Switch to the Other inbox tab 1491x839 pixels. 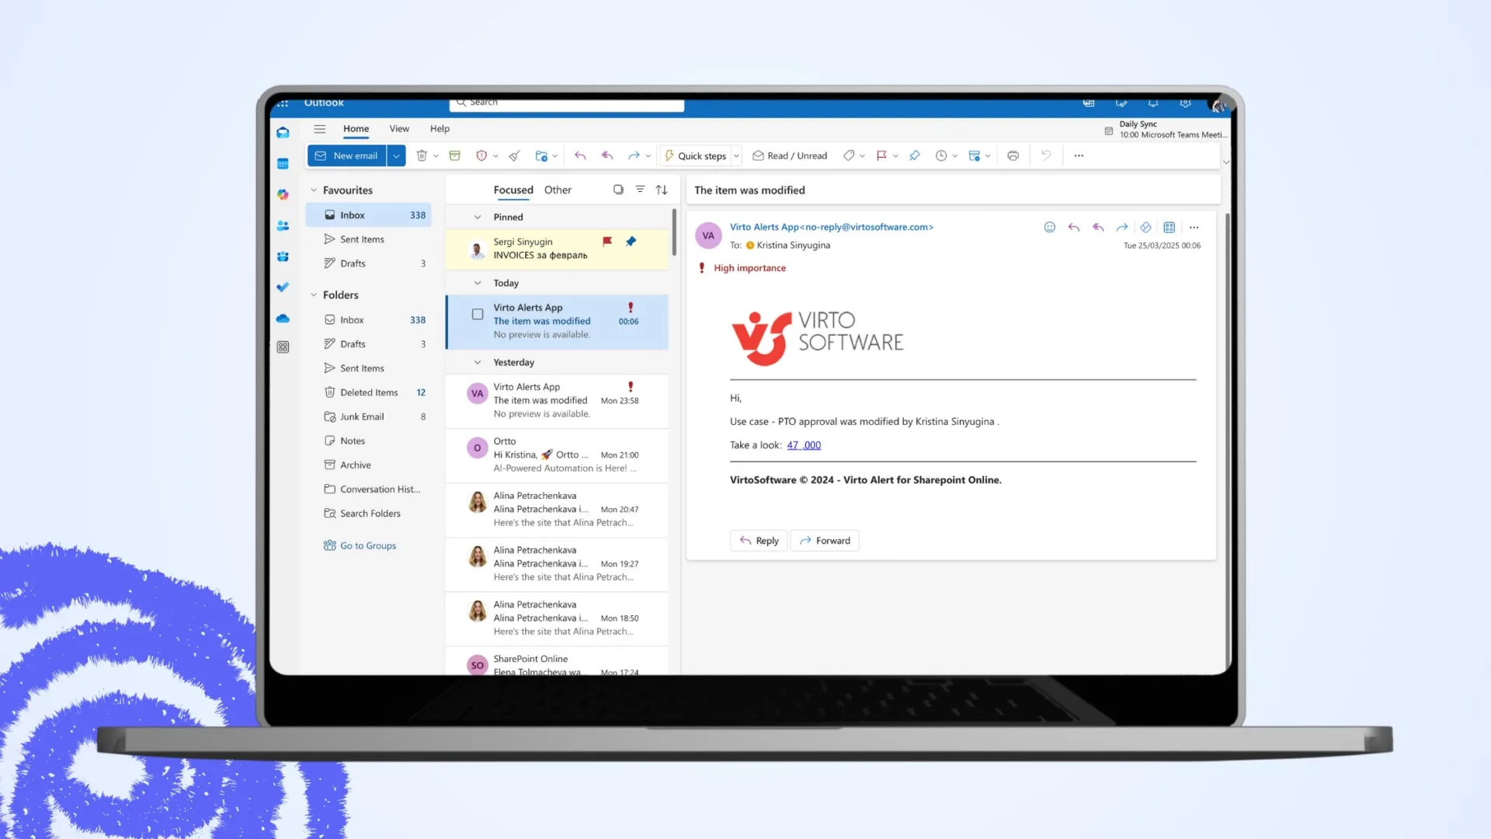[x=558, y=190]
